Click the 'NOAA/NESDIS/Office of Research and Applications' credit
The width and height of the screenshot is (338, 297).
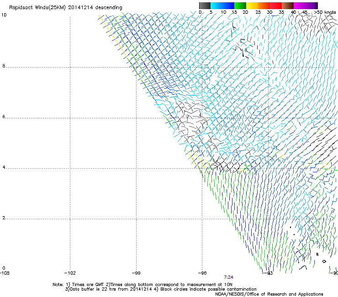[269, 294]
